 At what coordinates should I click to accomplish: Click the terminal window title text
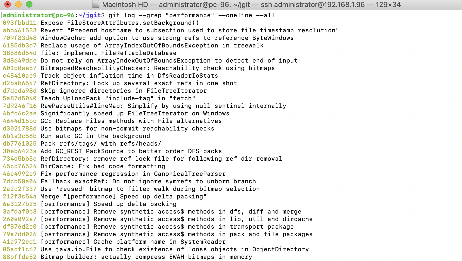coord(251,5)
